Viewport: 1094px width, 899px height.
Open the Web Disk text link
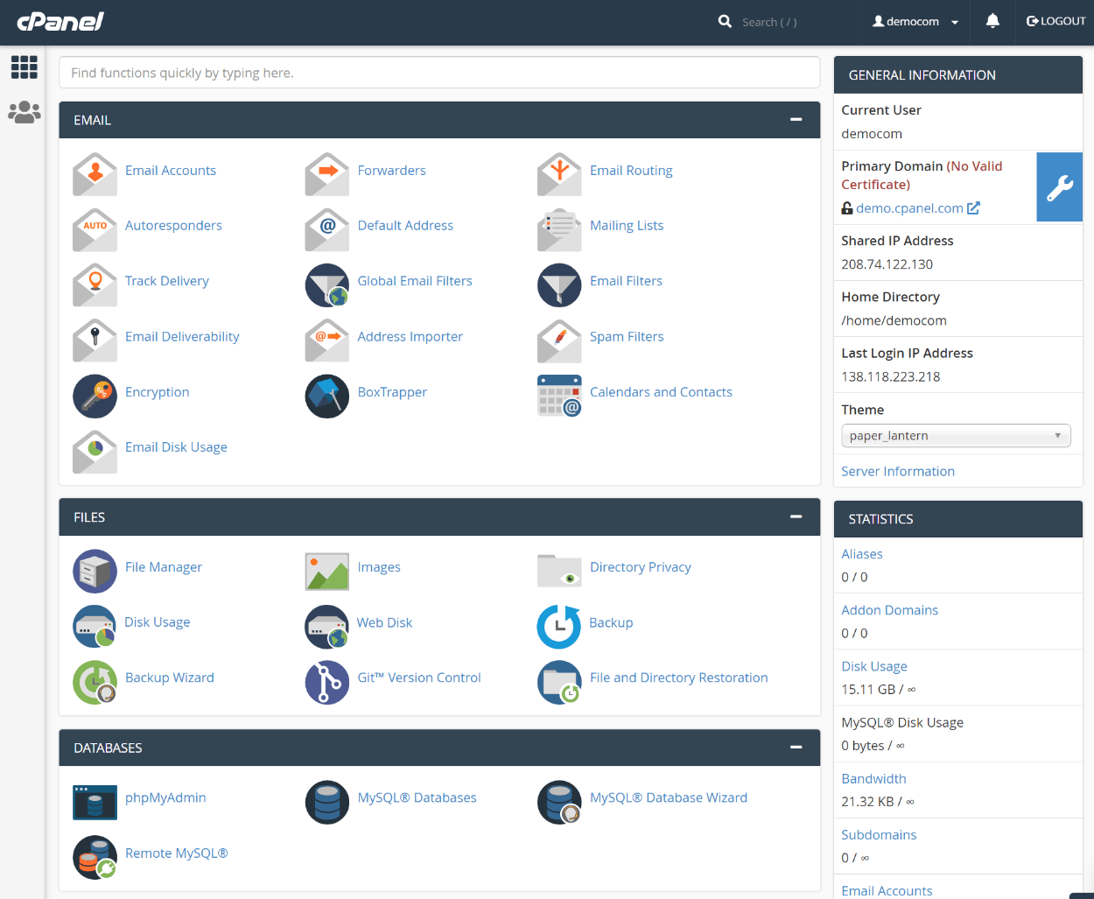[384, 622]
